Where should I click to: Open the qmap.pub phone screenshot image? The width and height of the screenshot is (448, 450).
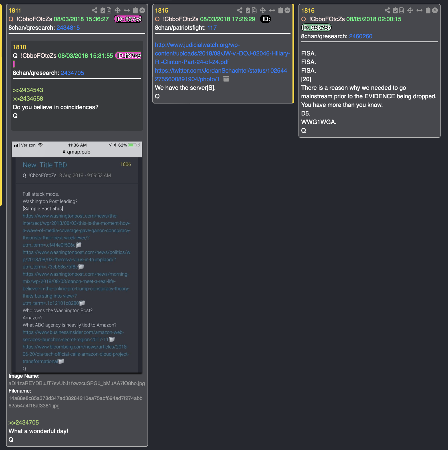77,257
